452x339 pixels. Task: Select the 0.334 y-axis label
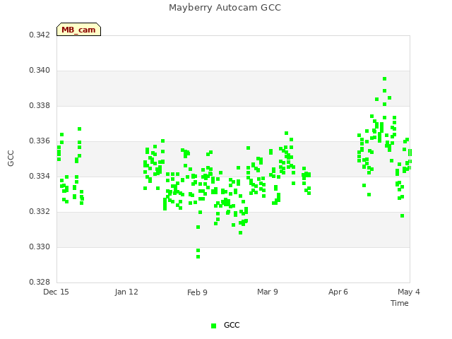(x=40, y=176)
